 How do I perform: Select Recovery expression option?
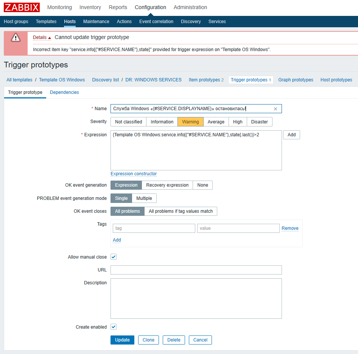167,185
